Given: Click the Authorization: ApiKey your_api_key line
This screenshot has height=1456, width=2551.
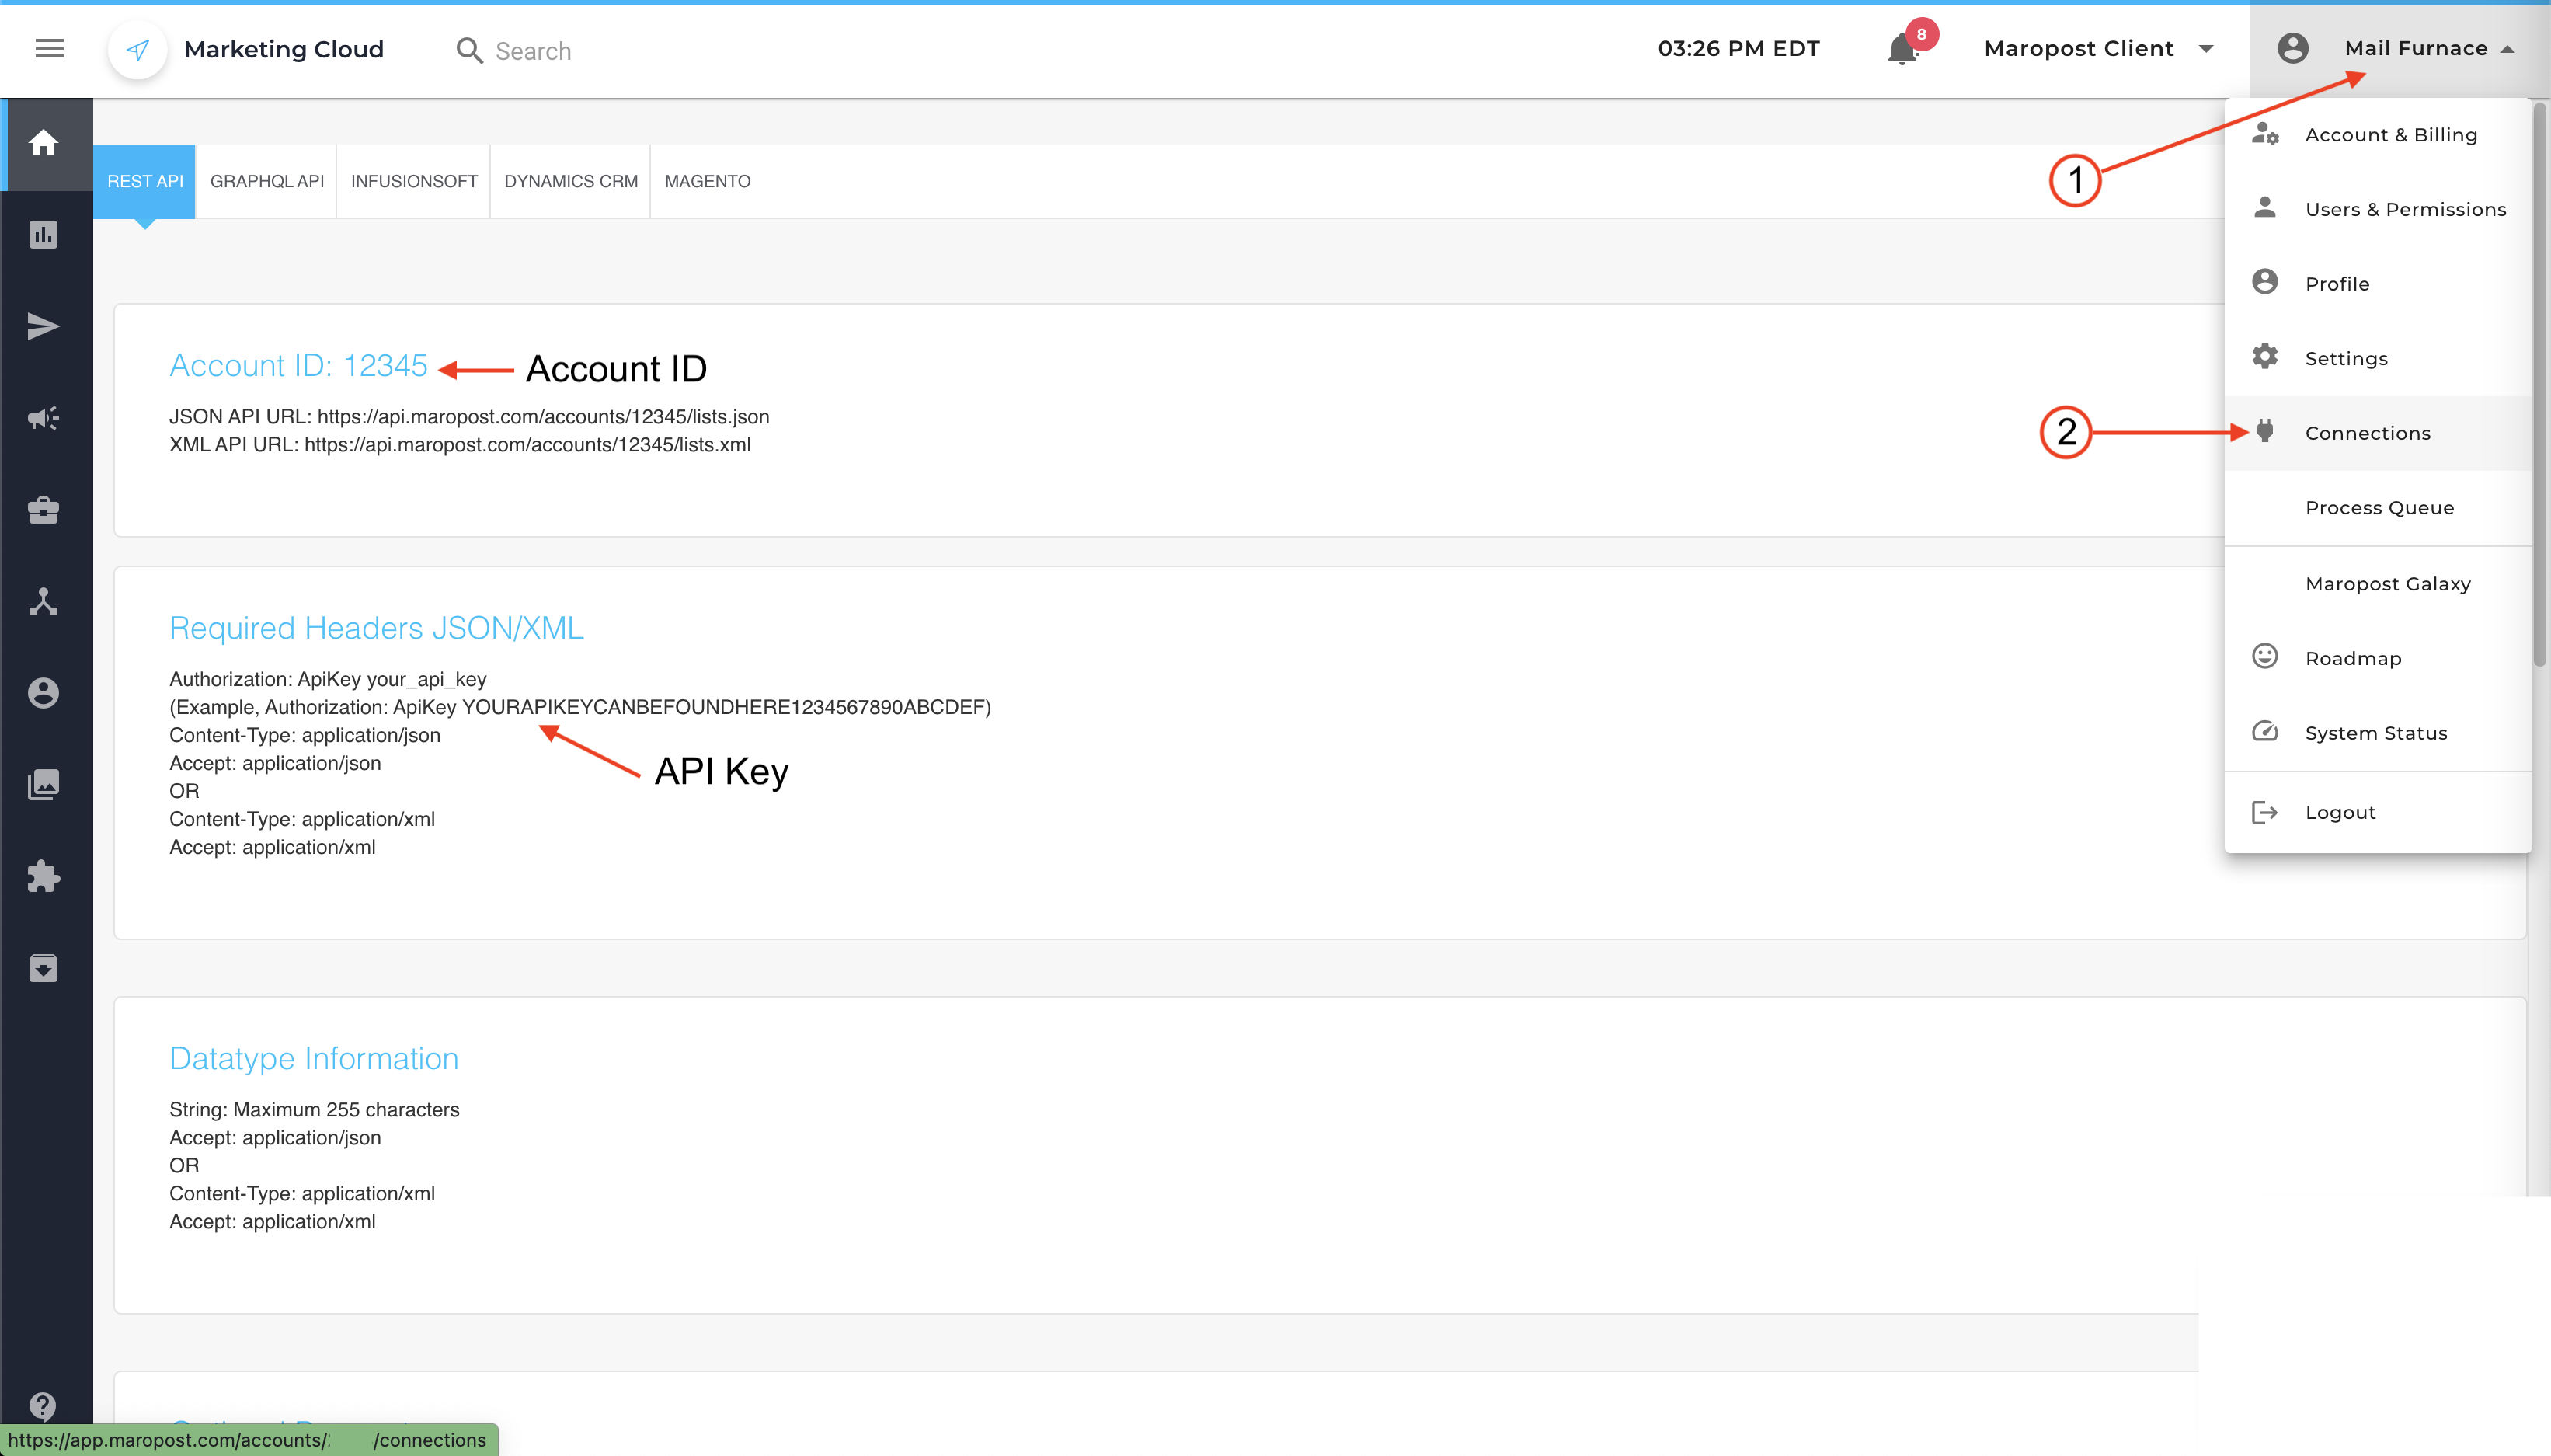Looking at the screenshot, I should click(328, 679).
